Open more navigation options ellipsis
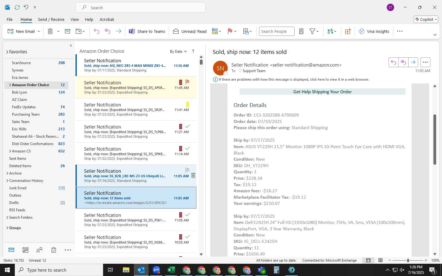The height and width of the screenshot is (276, 442). pos(68,250)
